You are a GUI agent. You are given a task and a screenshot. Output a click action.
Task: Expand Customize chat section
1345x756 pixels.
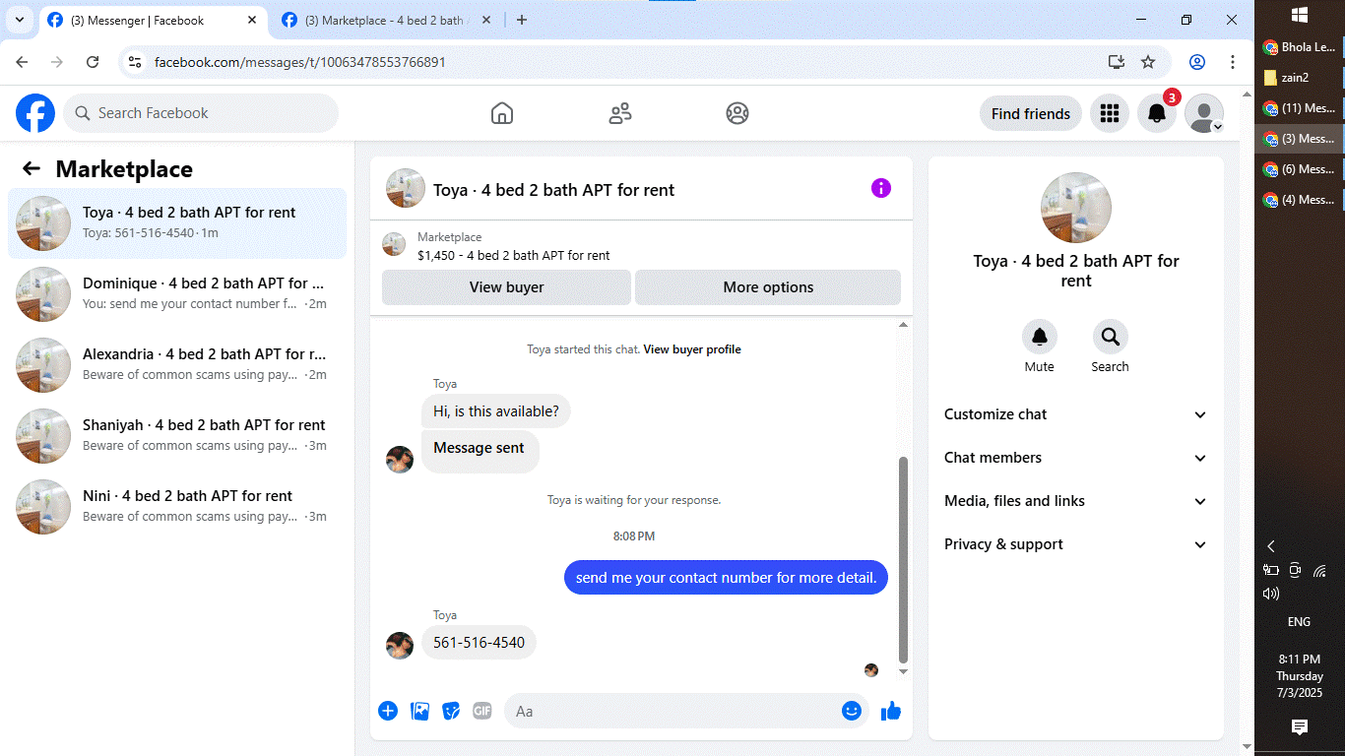1076,414
